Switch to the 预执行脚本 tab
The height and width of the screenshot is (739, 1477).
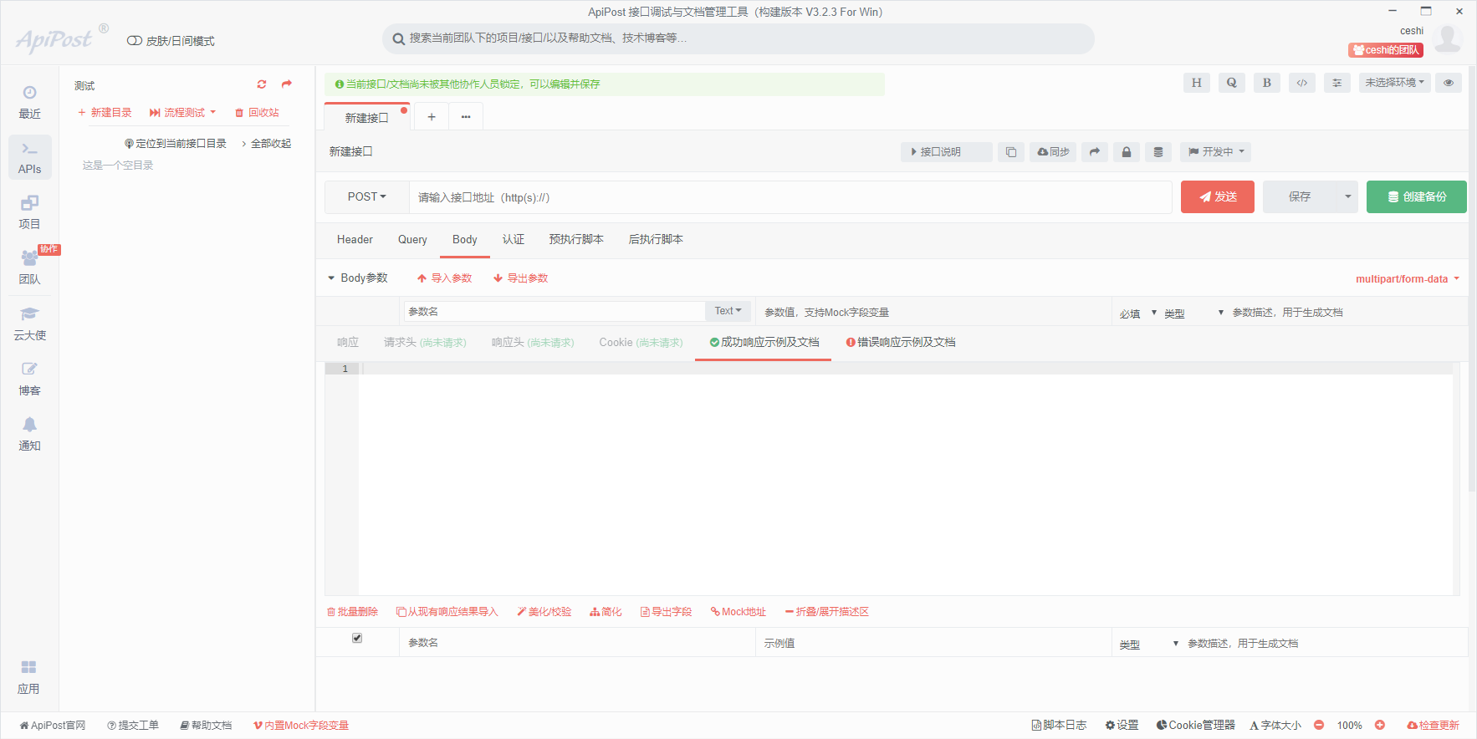[x=576, y=240]
